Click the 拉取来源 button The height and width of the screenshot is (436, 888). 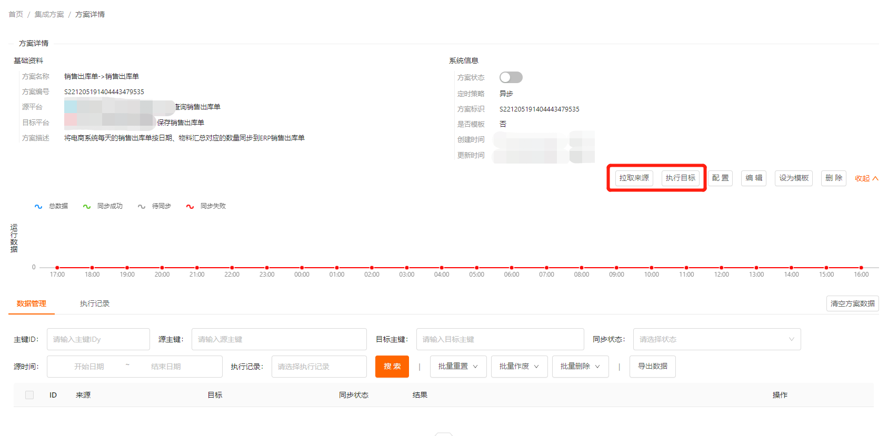[634, 178]
